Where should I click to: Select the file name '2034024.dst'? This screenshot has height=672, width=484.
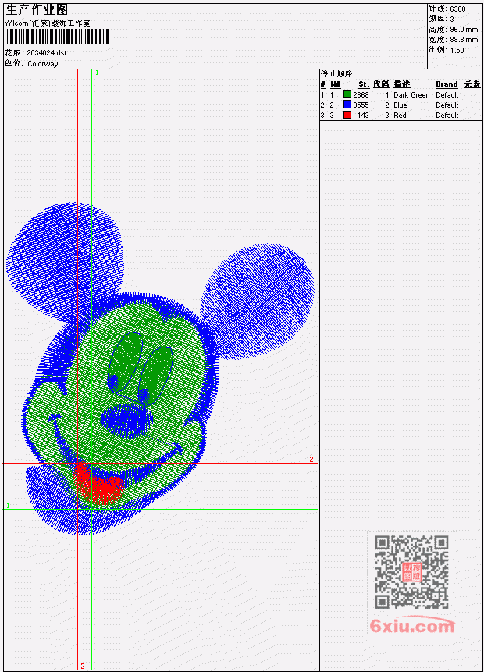point(46,53)
